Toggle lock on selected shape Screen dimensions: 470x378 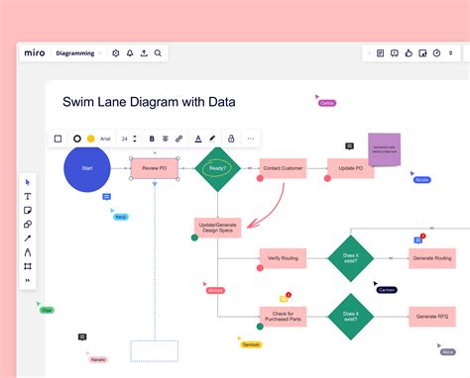coord(231,139)
